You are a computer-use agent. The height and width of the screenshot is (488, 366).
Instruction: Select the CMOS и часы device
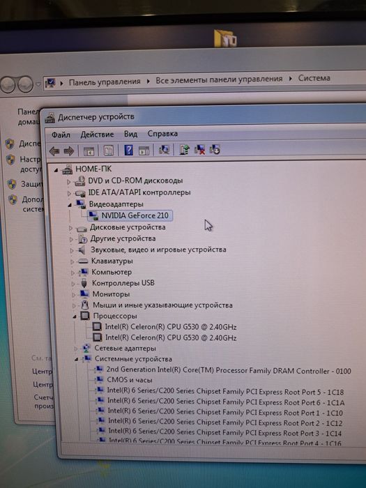pyautogui.click(x=130, y=380)
